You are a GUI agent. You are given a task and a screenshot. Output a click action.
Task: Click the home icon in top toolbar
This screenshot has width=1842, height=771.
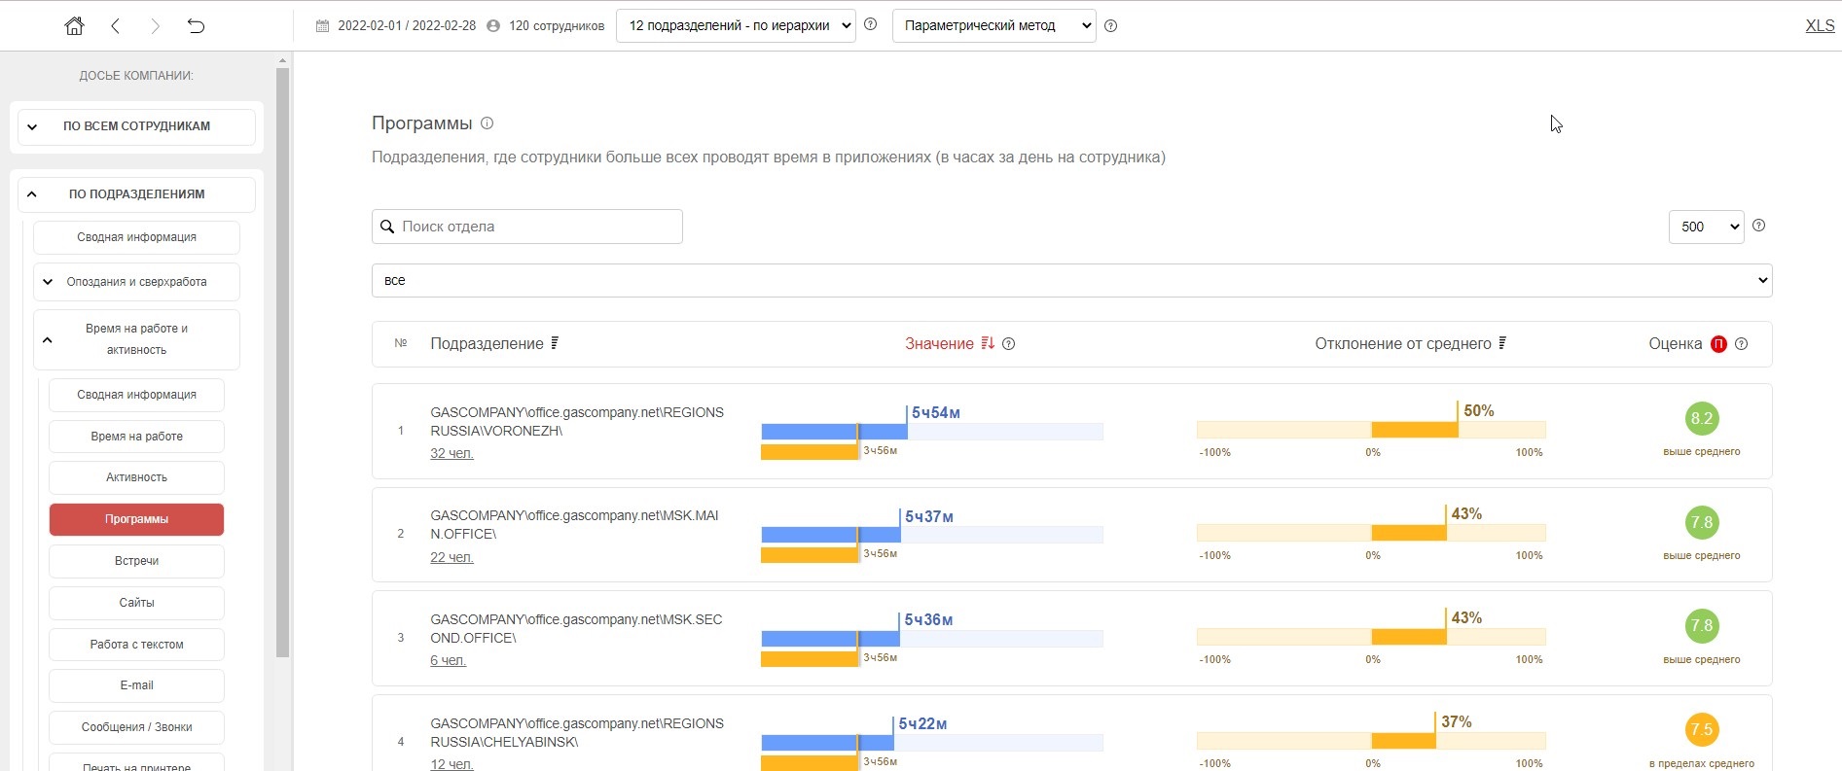click(74, 26)
